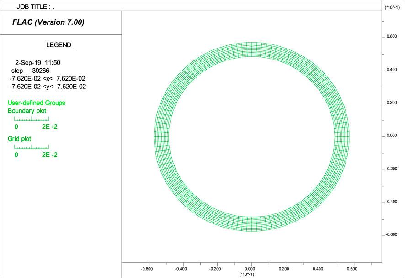Select the underlined LEGEND label
The image size is (405, 278).
coord(59,45)
